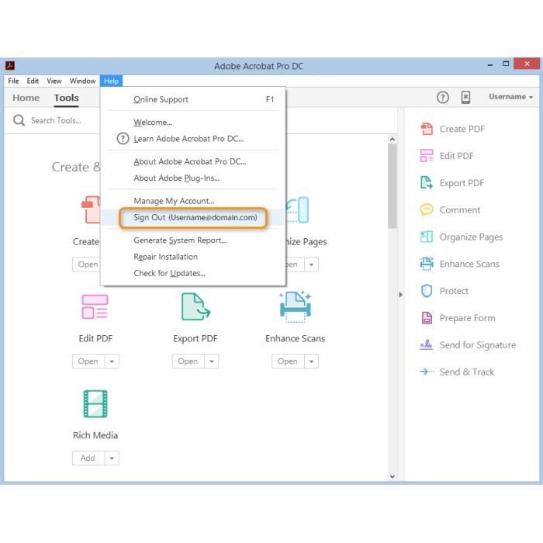Choose Check for Updates...
The height and width of the screenshot is (543, 543).
coord(193,273)
